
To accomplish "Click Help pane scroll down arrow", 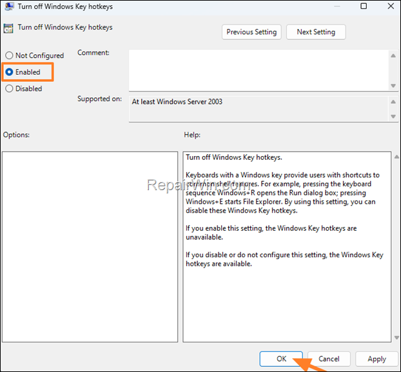I will (396, 338).
